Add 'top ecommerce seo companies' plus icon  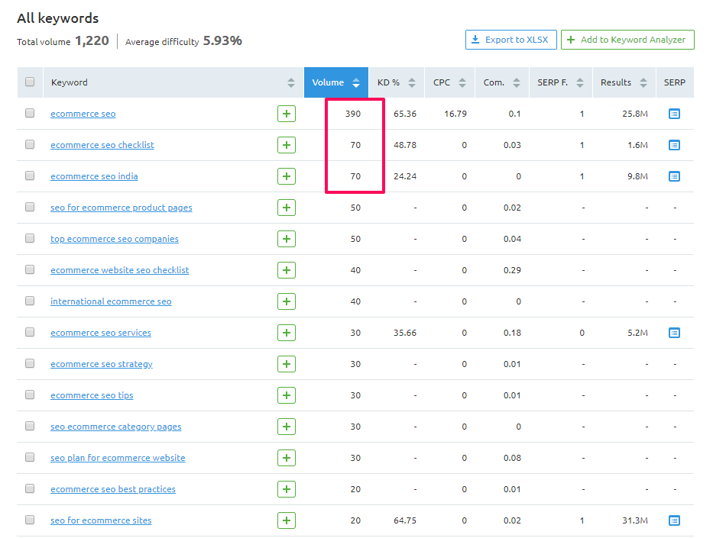tap(287, 239)
